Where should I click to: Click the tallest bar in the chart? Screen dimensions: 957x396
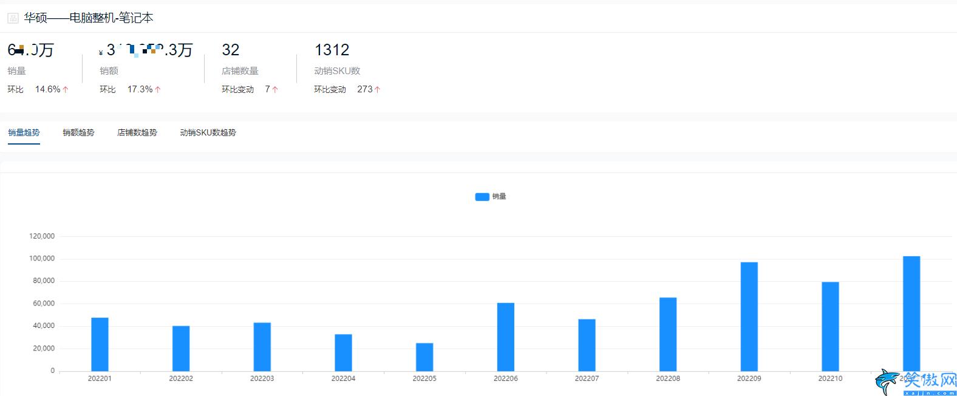pos(911,313)
